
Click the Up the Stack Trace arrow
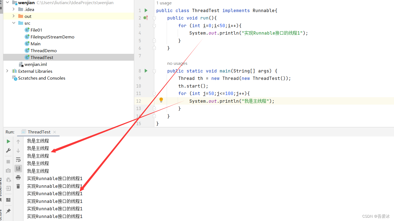click(x=18, y=142)
